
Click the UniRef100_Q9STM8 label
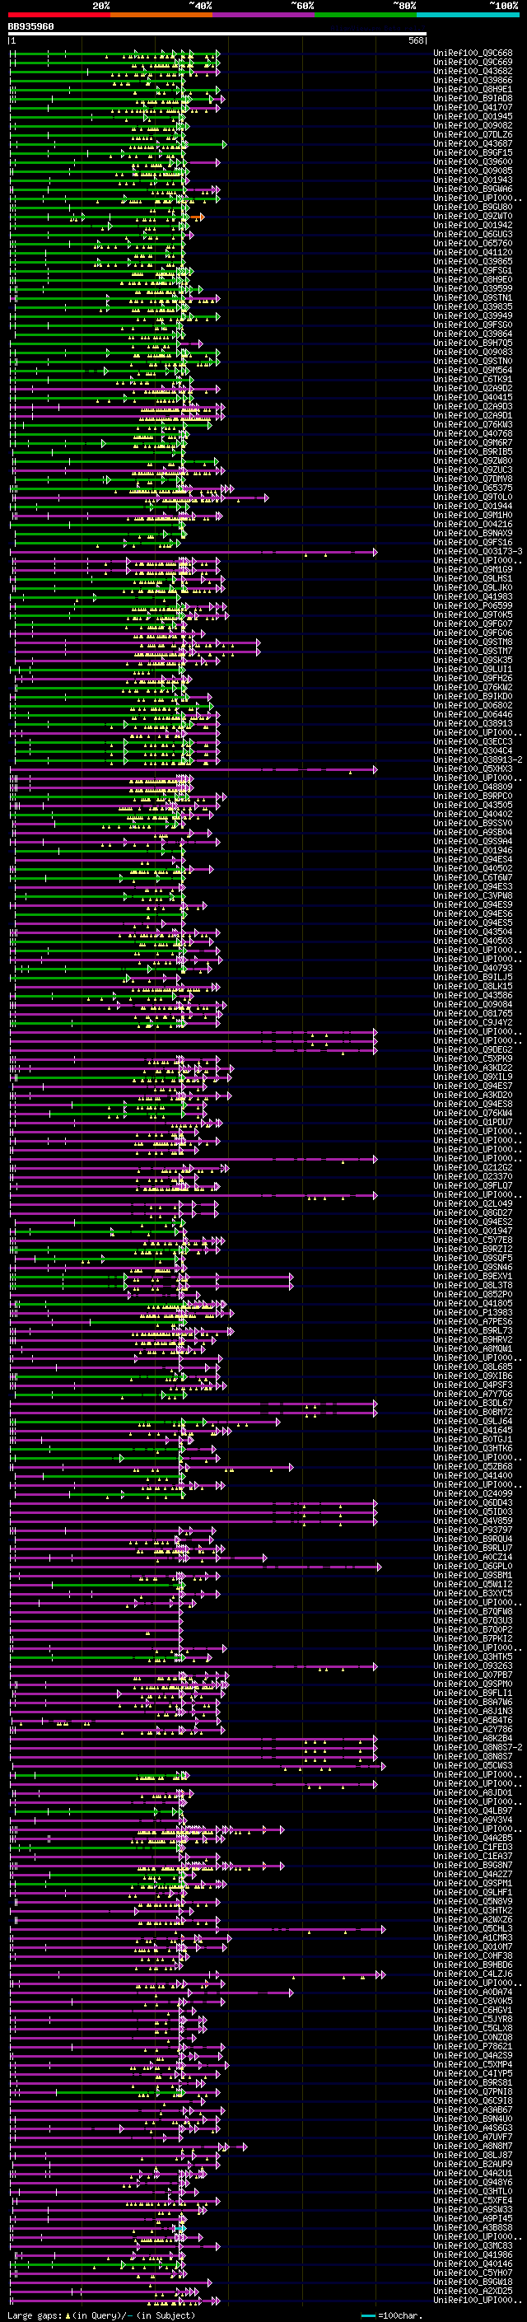[x=473, y=642]
